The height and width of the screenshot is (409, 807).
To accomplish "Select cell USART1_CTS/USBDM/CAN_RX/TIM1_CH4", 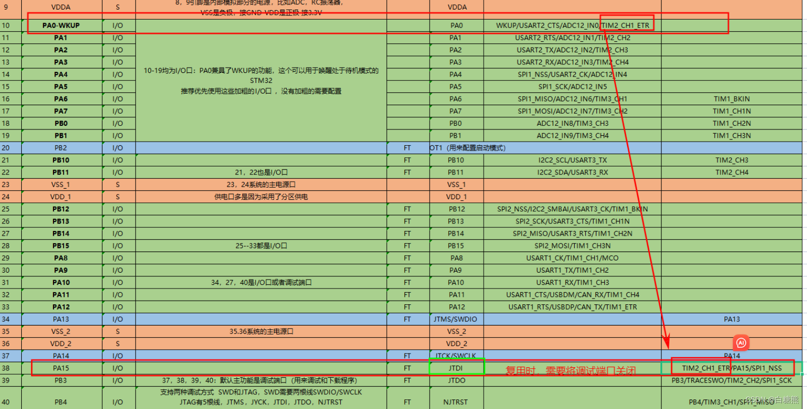I will [x=573, y=294].
